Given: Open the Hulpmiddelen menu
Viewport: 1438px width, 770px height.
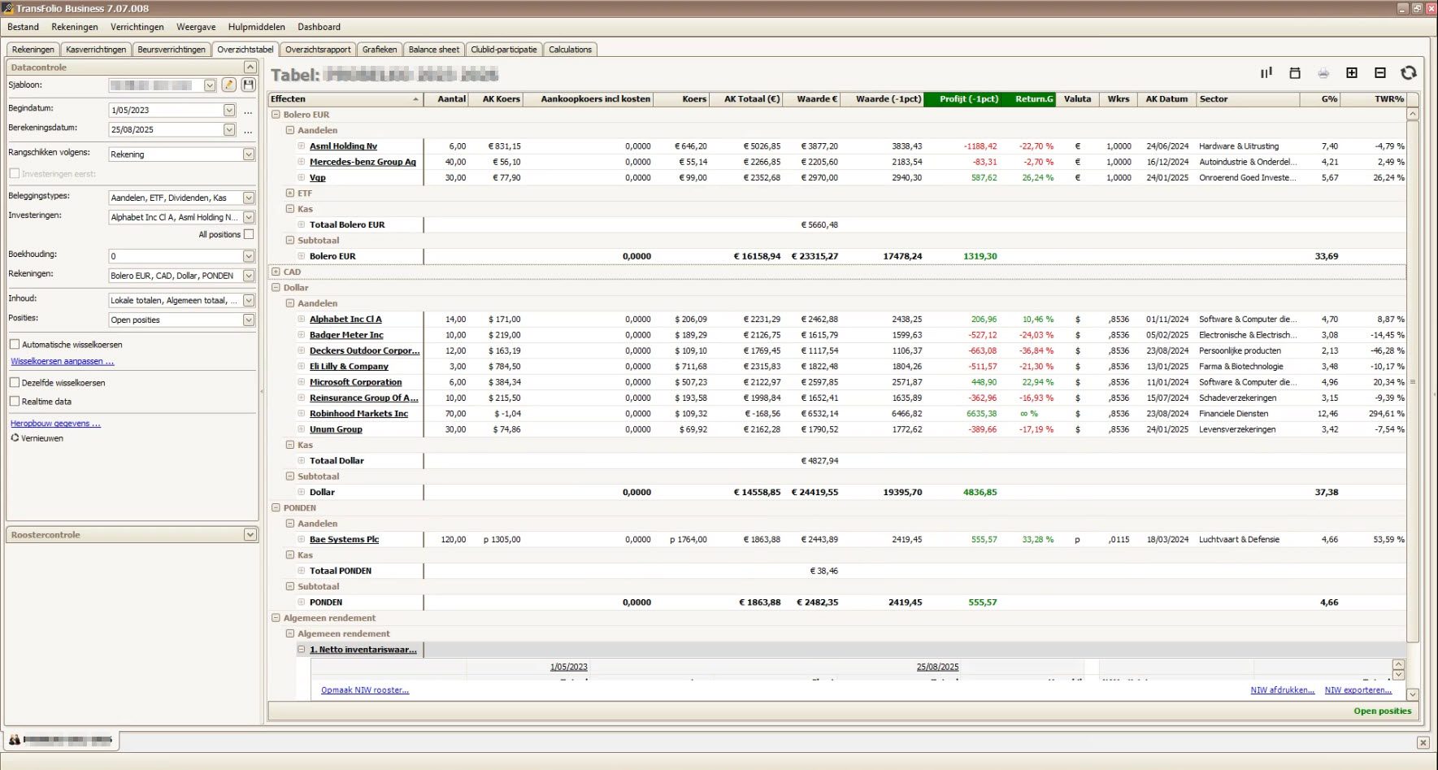Looking at the screenshot, I should click(x=256, y=27).
